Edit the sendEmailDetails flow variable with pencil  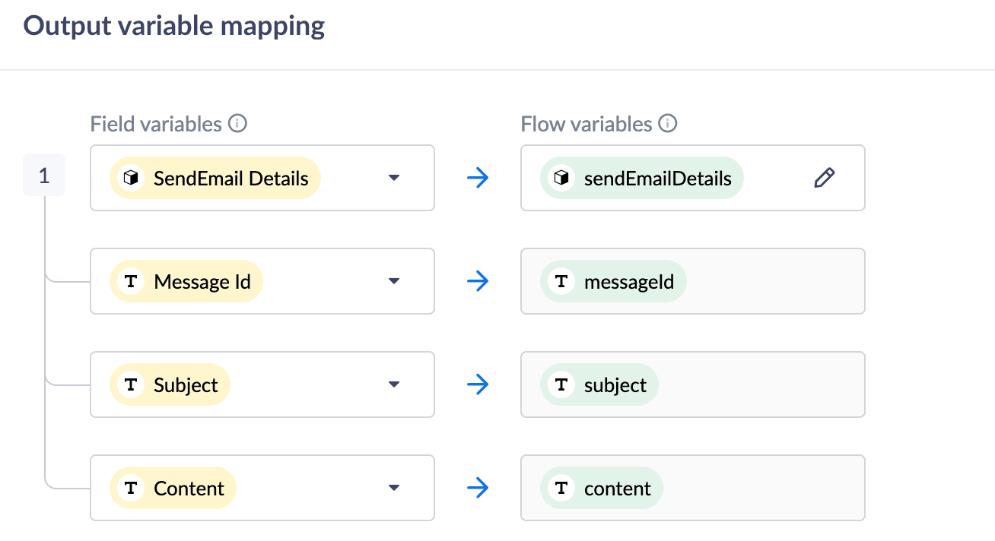(824, 178)
